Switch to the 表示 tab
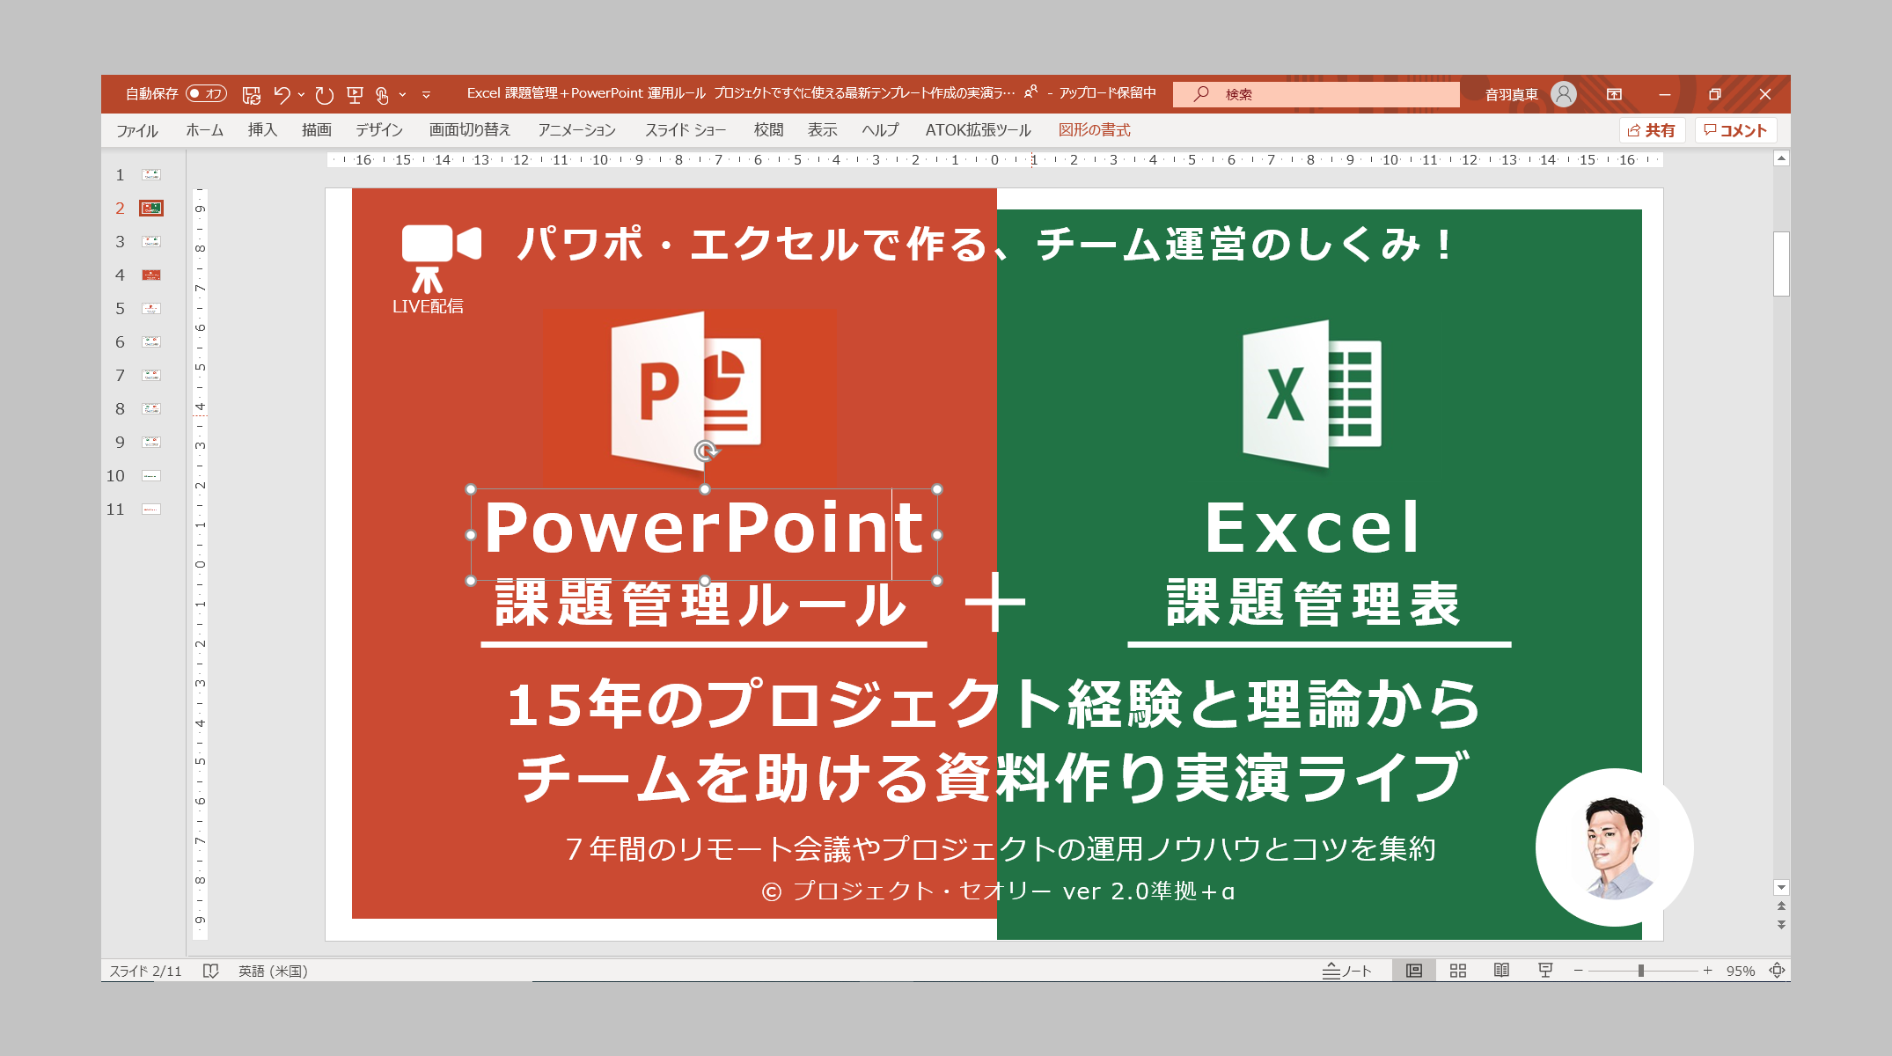 823,130
